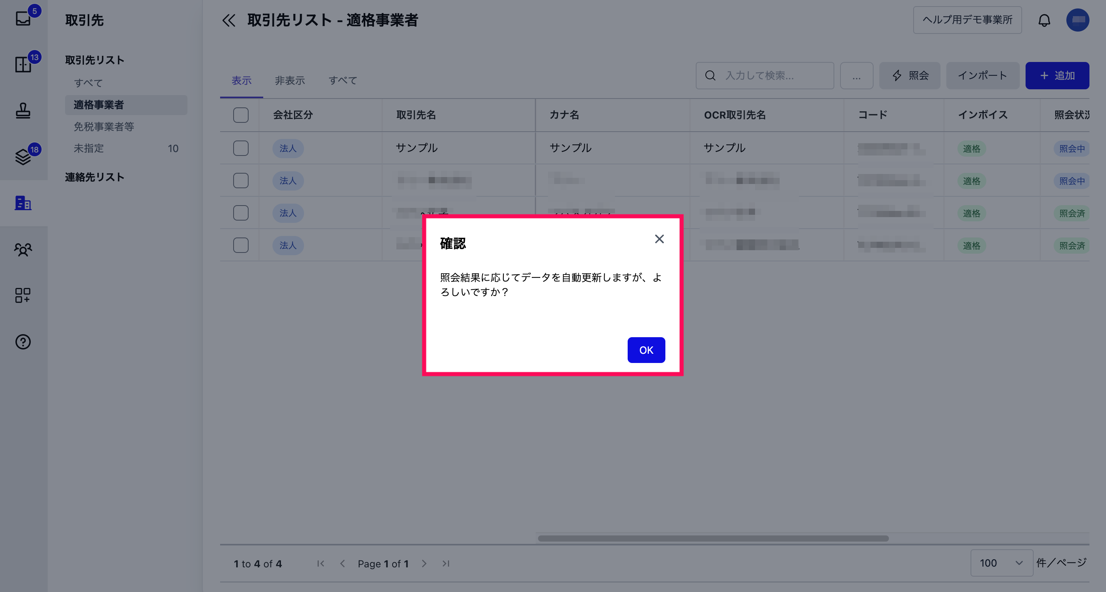
Task: Open the user avatar menu
Action: click(x=1078, y=20)
